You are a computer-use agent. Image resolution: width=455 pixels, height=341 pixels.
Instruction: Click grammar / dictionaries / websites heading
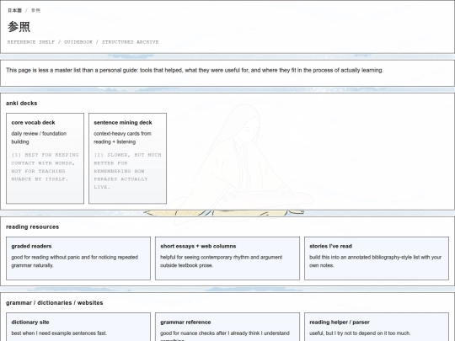[x=55, y=303]
